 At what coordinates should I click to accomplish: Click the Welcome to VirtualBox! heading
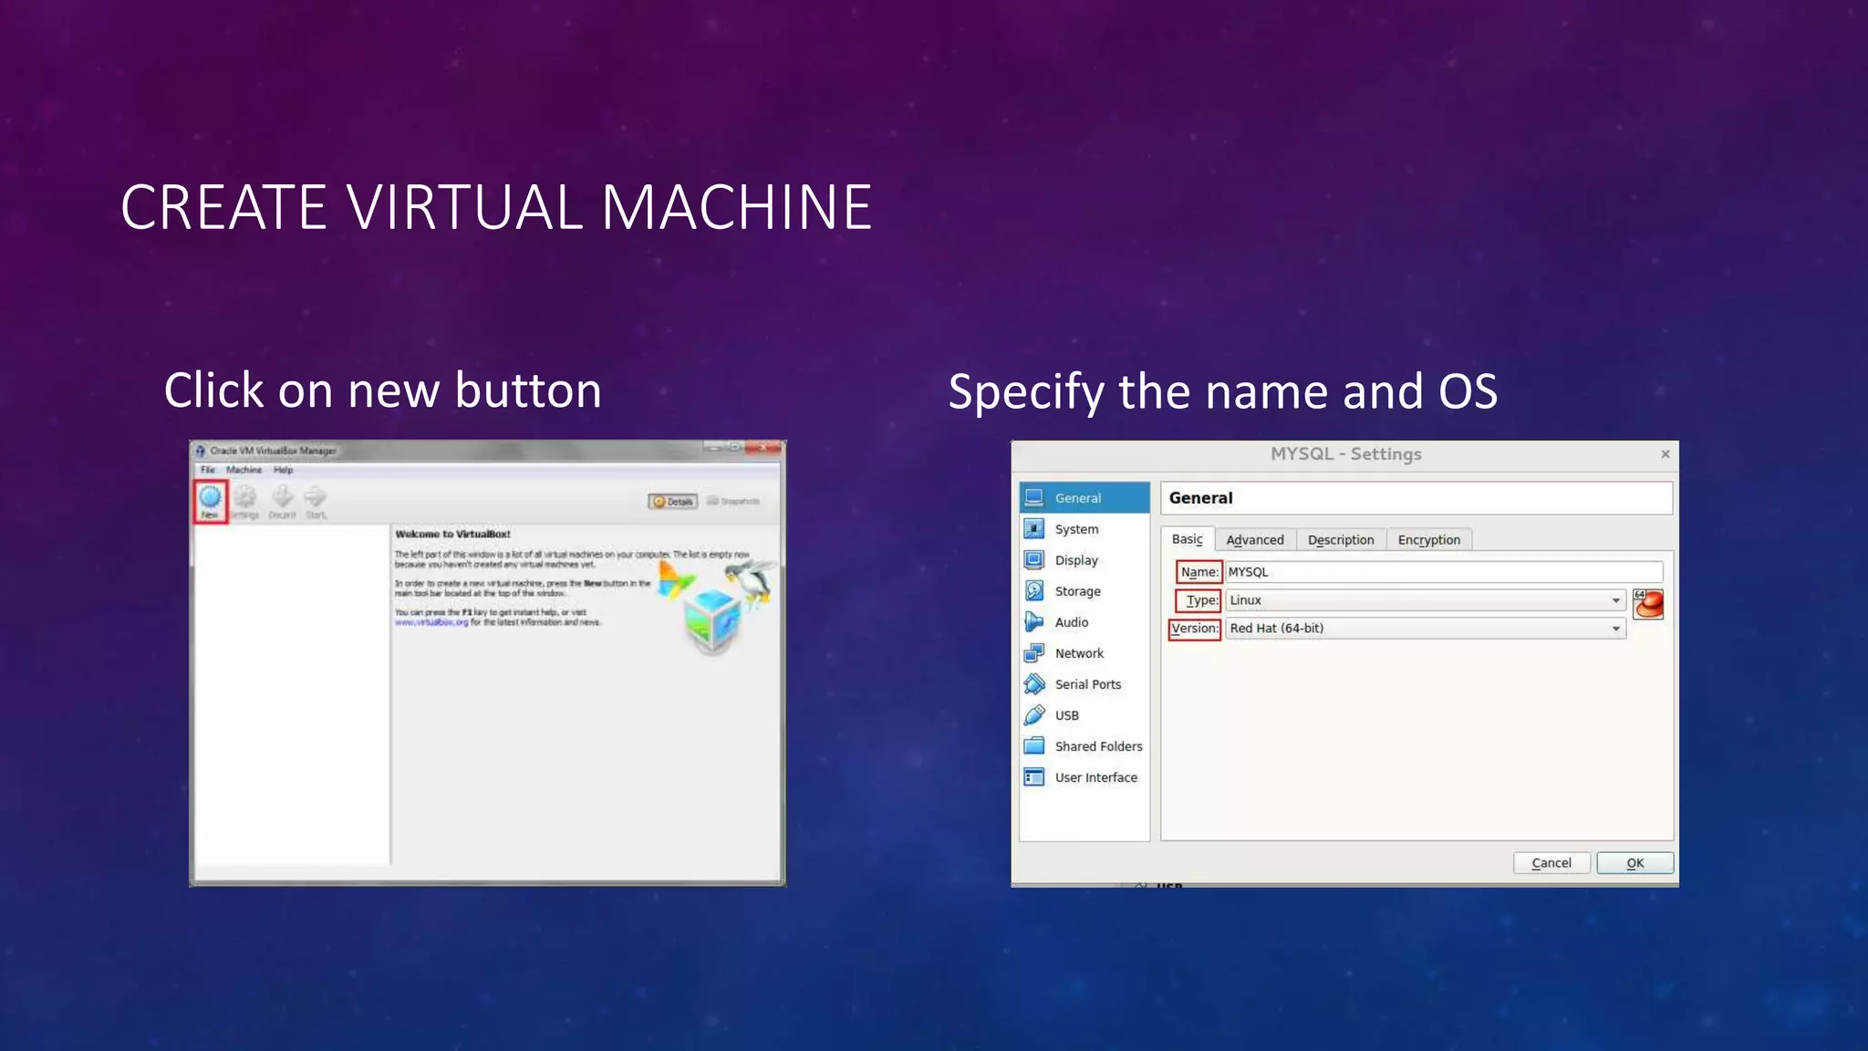click(452, 535)
